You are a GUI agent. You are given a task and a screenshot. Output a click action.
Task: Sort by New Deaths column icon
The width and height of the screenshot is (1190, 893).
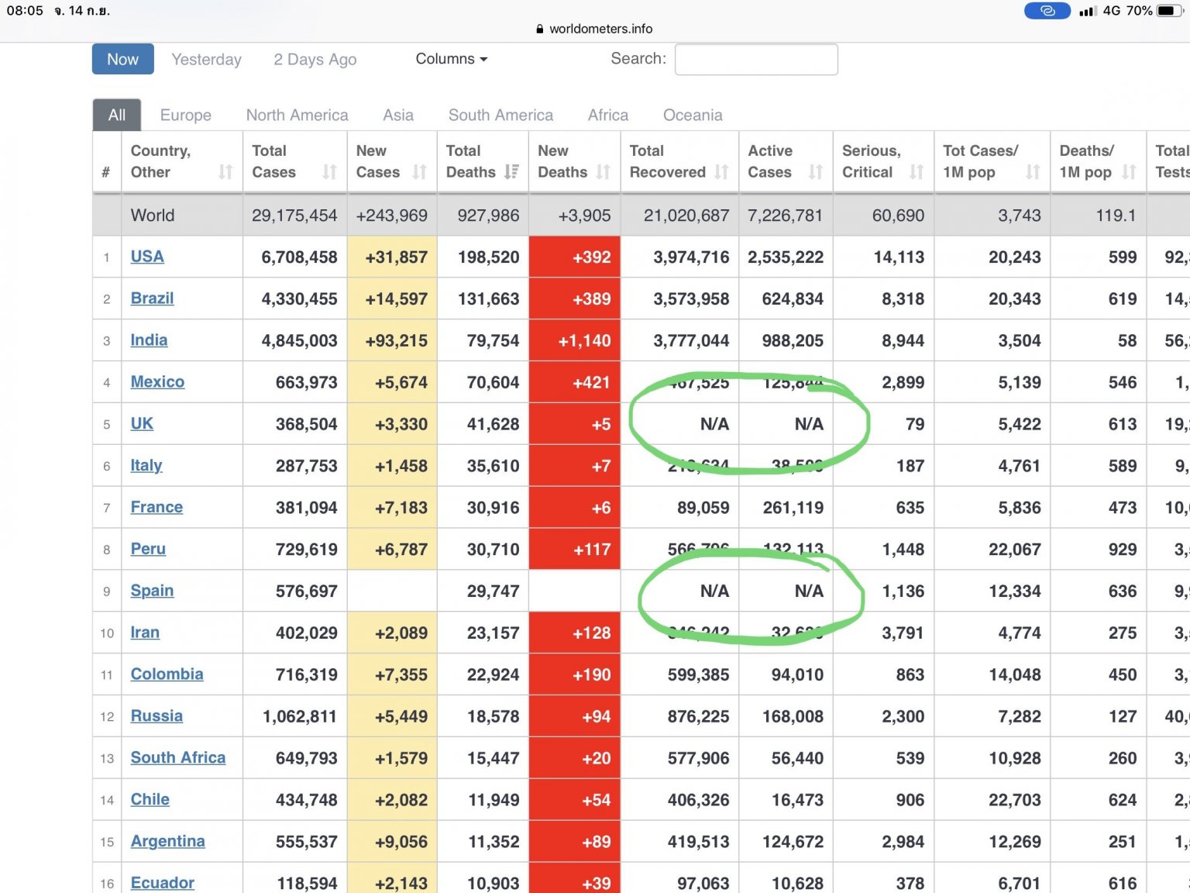click(604, 172)
